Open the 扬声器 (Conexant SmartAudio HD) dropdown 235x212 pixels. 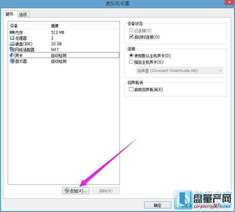tap(179, 71)
